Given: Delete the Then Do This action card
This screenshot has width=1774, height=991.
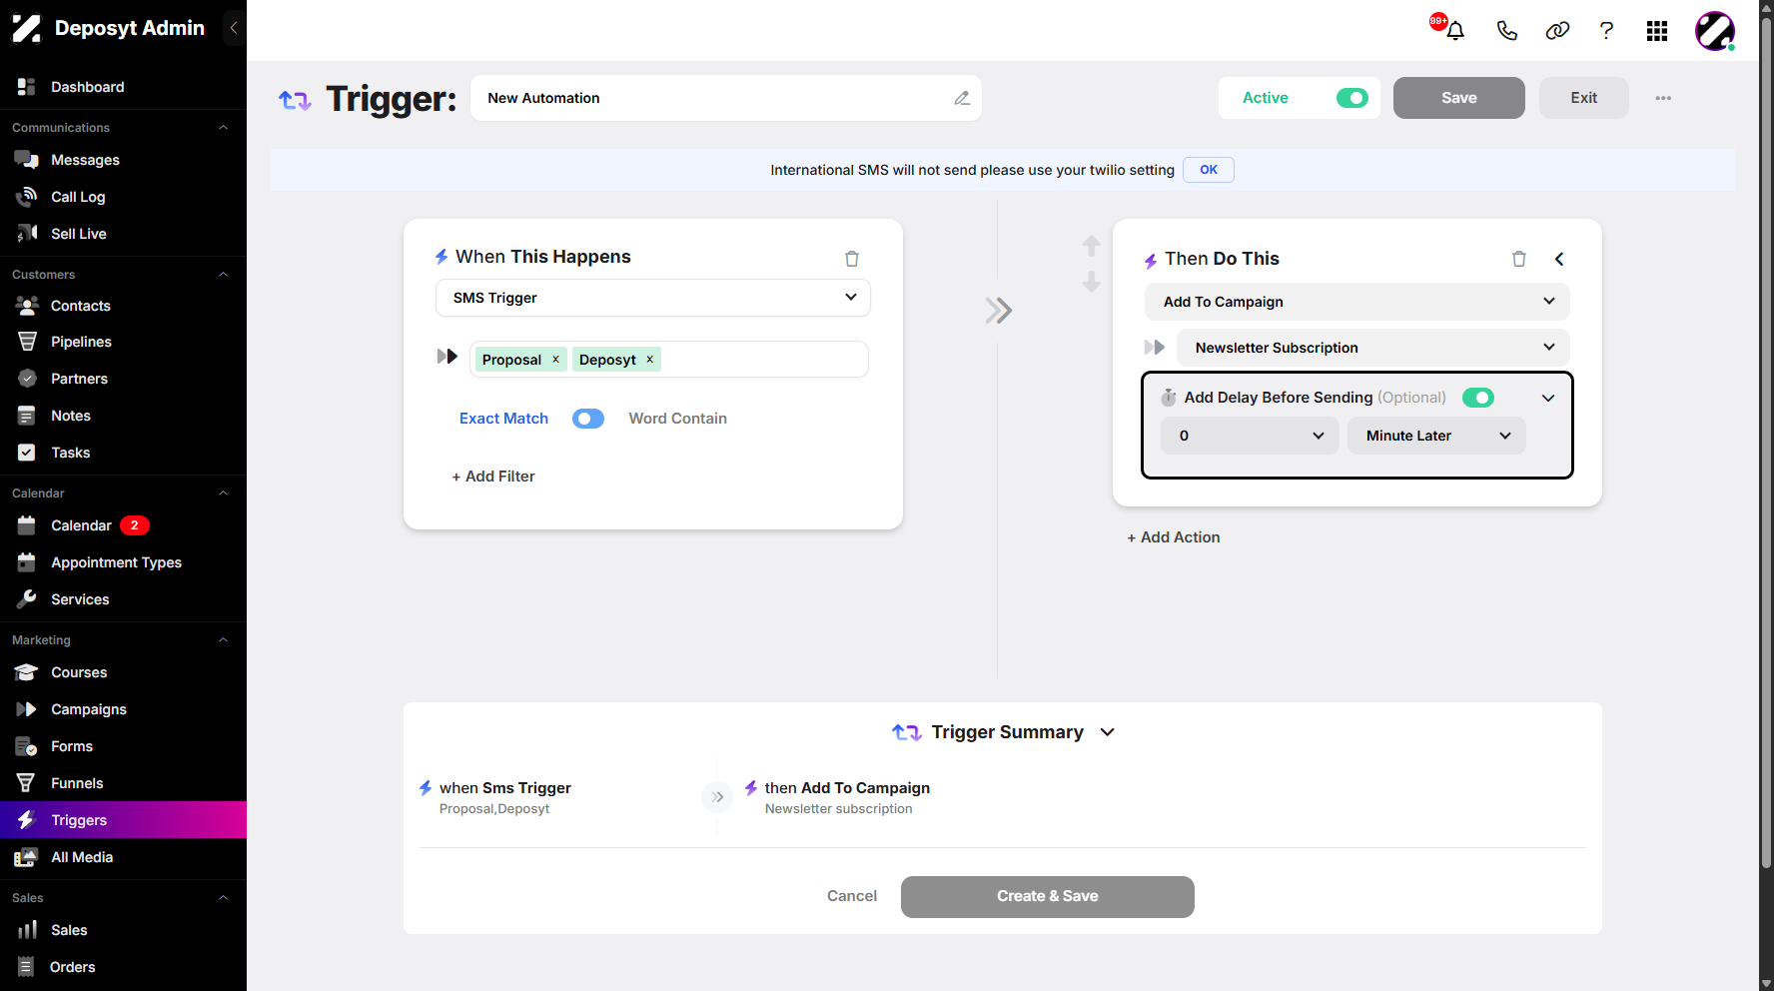Looking at the screenshot, I should (1519, 259).
